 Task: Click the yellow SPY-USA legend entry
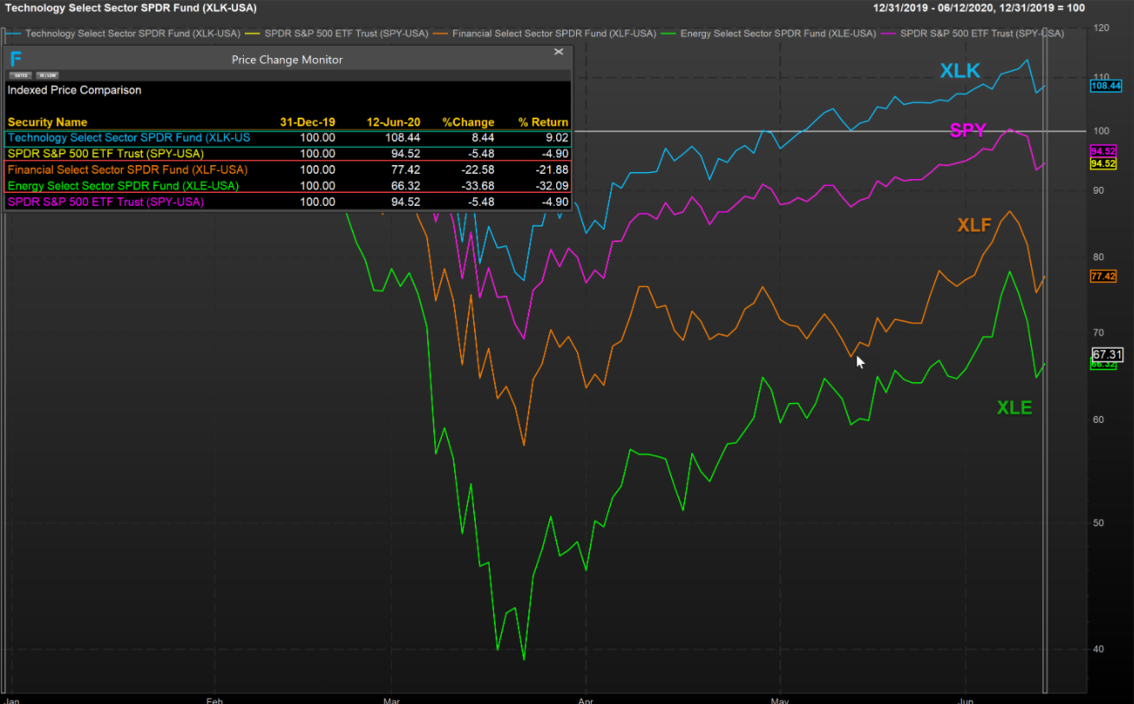tap(337, 34)
